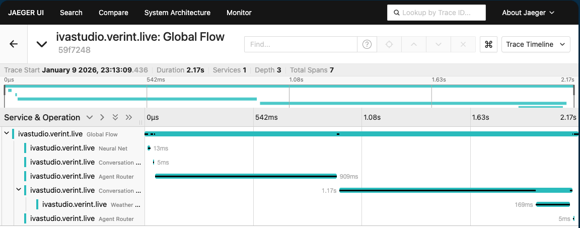Open keyboard shortcuts command icon
This screenshot has width=580, height=228.
tap(488, 44)
